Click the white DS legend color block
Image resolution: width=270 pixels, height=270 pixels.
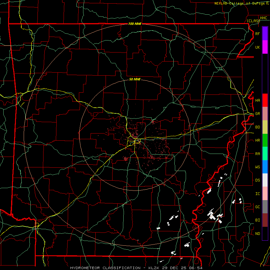[265, 180]
